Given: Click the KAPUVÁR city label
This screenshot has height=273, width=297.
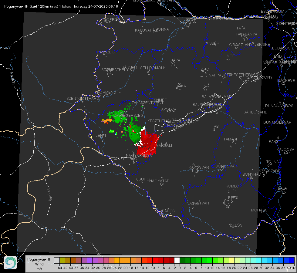Looking at the screenshot, I should (x=144, y=30).
